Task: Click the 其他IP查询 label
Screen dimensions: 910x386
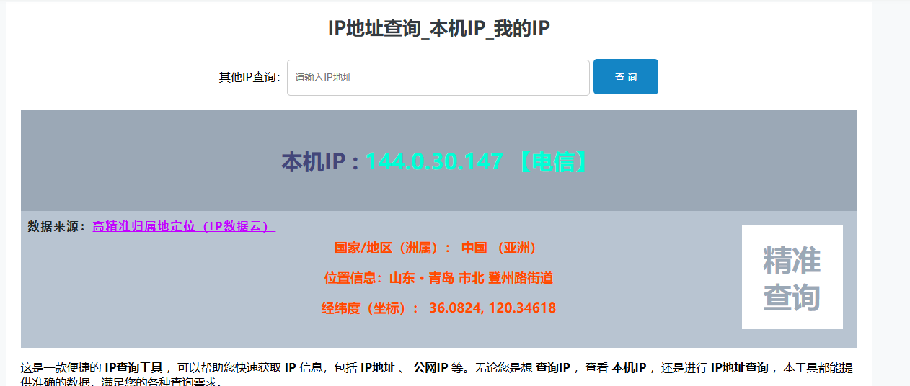Action: (x=249, y=78)
